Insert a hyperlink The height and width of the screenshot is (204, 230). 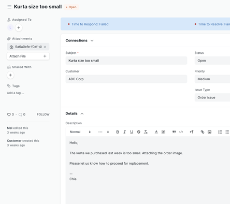pyautogui.click(x=203, y=132)
